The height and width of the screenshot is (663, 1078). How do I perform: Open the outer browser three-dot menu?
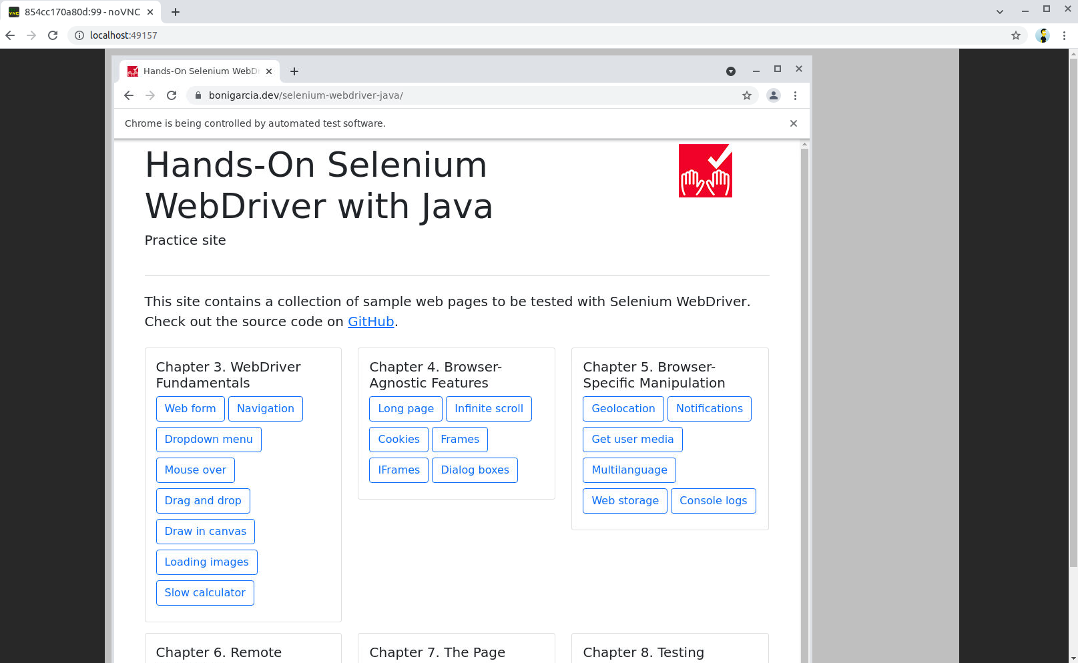(x=1064, y=35)
